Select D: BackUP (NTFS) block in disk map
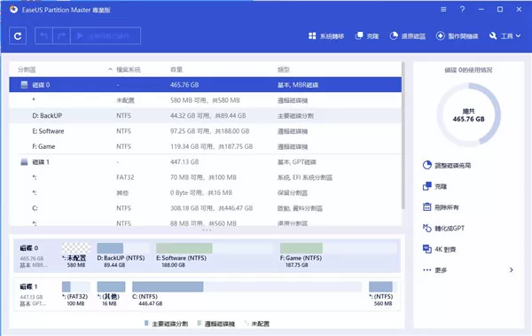The height and width of the screenshot is (336, 532). coord(122,255)
